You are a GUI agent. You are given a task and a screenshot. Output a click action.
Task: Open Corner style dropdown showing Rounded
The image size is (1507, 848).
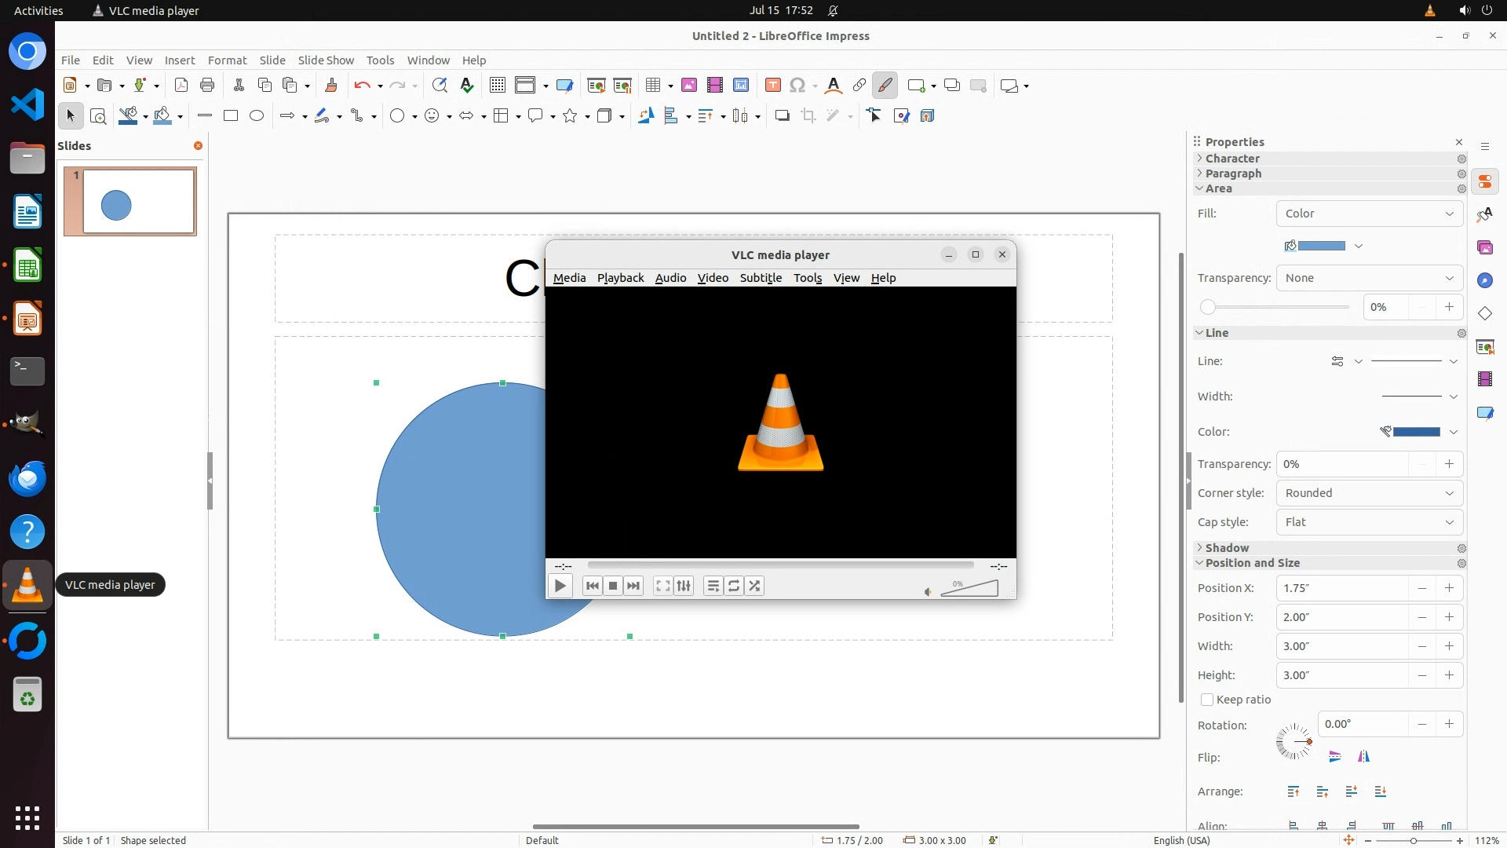coord(1369,493)
